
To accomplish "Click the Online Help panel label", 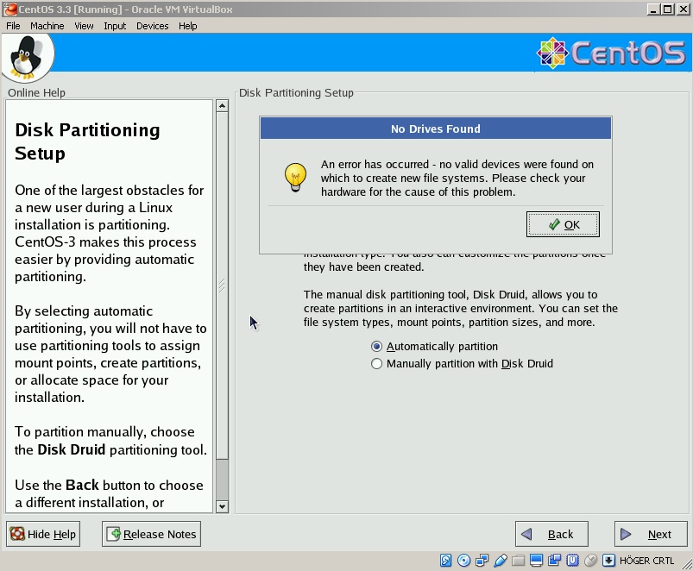I will (37, 93).
